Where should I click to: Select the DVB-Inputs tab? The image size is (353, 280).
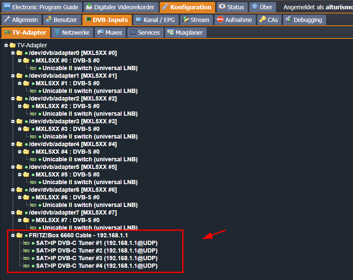(x=107, y=20)
